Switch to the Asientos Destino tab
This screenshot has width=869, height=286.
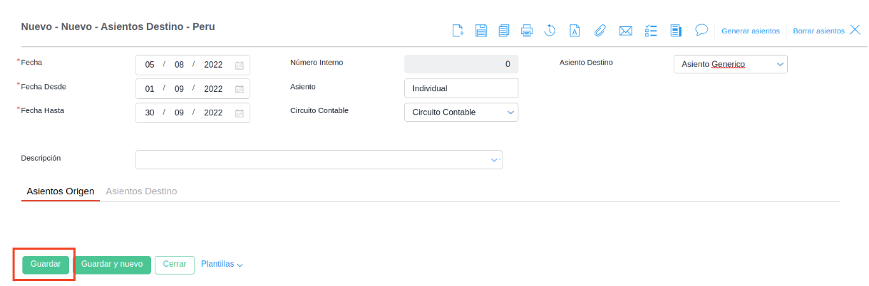(x=141, y=191)
